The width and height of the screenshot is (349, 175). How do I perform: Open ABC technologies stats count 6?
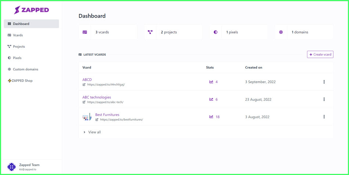pos(217,99)
